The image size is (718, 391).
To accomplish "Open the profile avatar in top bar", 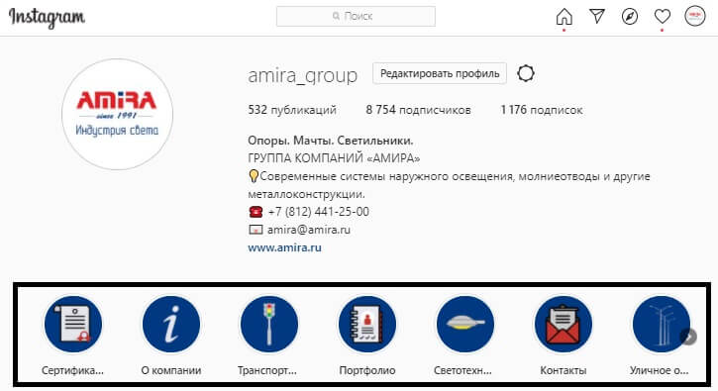I will coord(694,16).
